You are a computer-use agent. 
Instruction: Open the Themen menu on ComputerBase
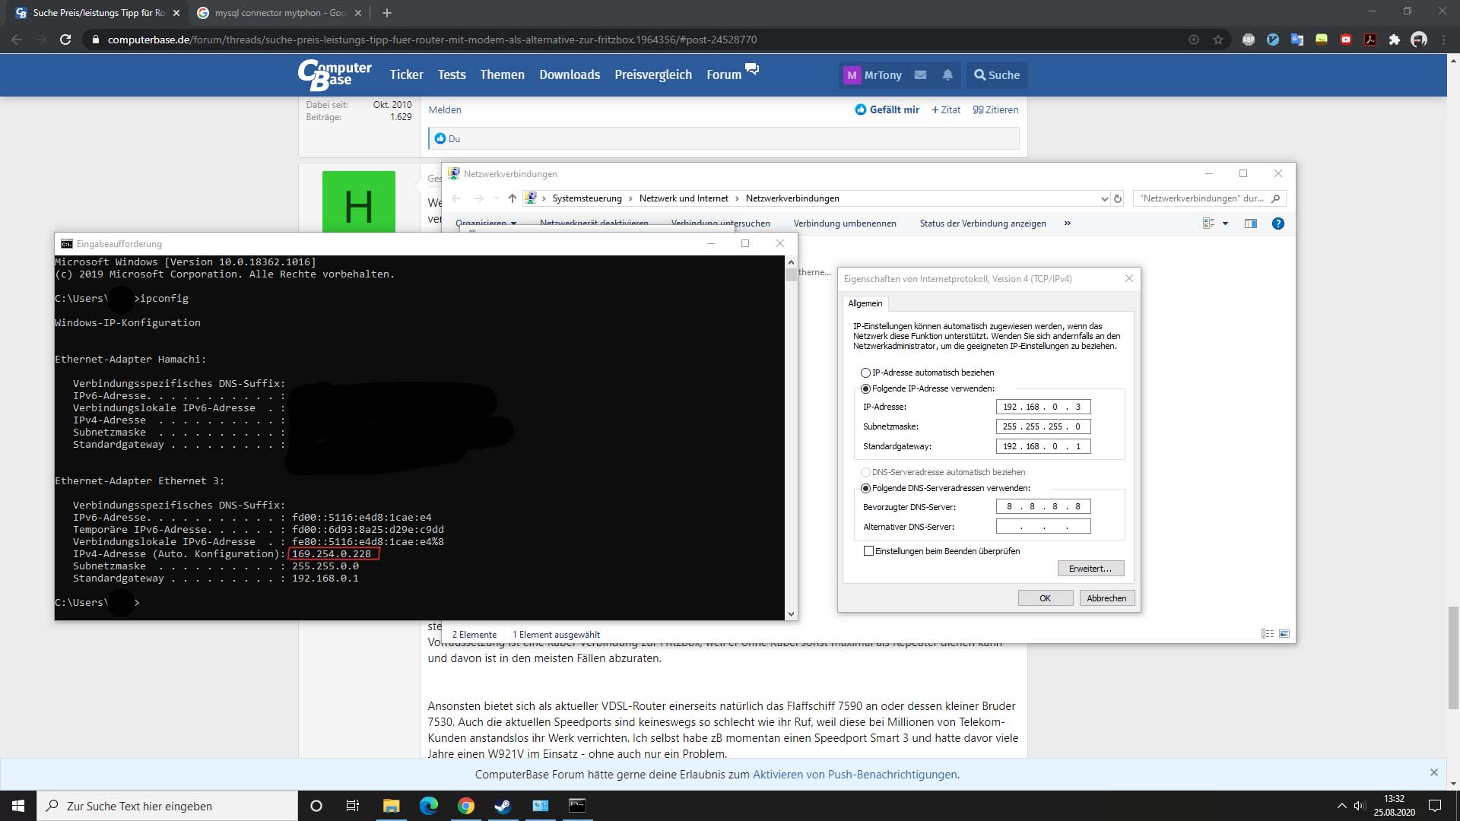click(x=502, y=74)
